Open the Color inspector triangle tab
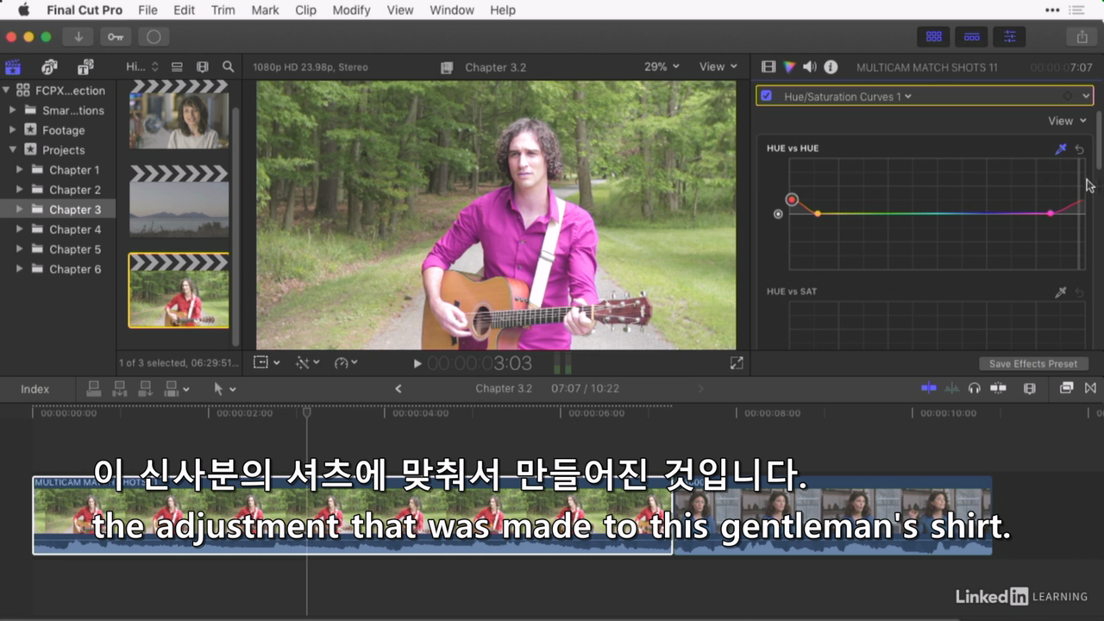 (789, 66)
